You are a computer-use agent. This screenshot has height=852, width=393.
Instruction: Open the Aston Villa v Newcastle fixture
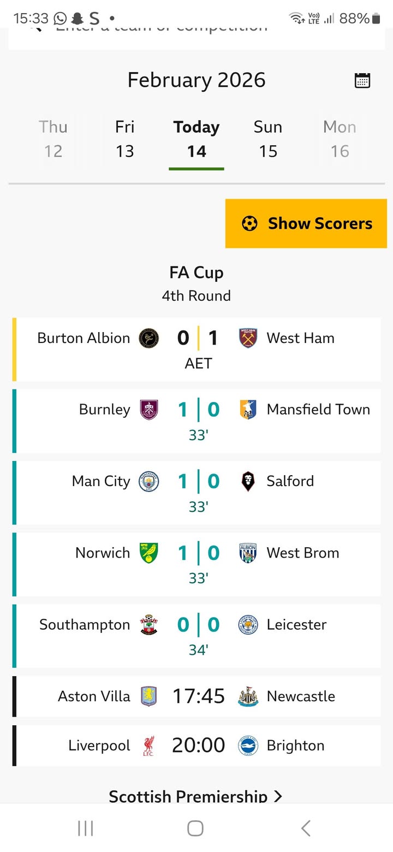[198, 696]
